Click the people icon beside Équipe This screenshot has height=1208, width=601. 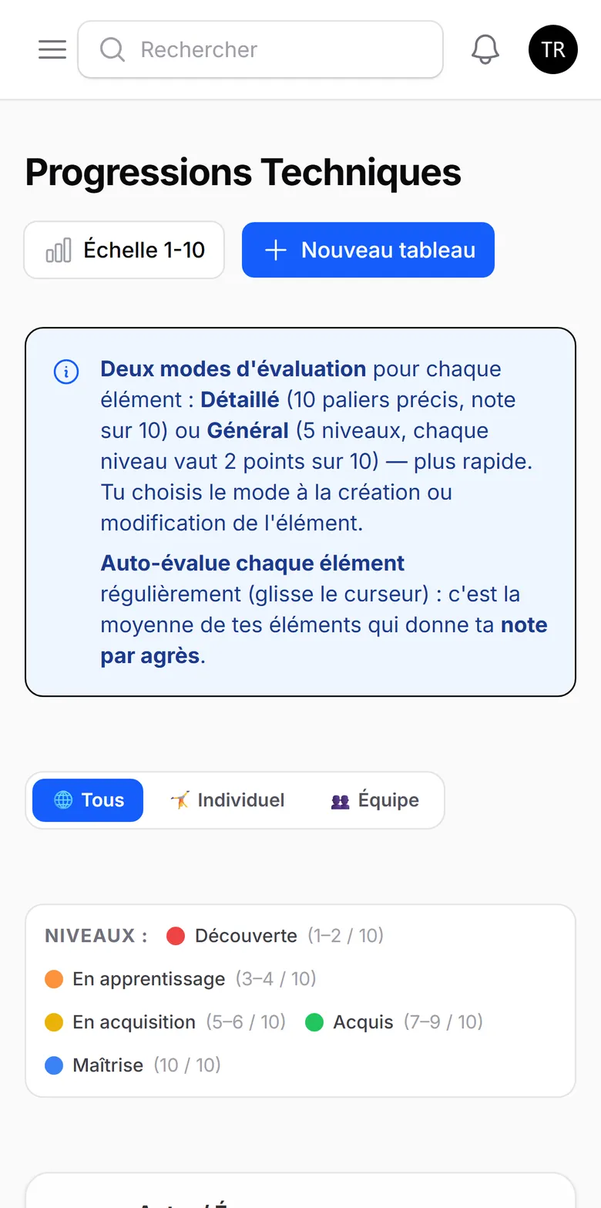pos(341,801)
